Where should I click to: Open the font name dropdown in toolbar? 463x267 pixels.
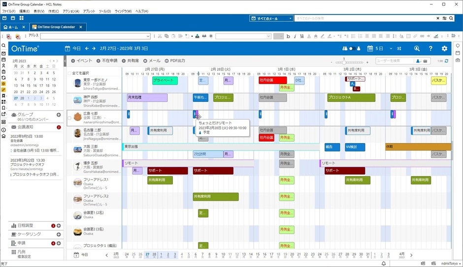tap(268, 36)
